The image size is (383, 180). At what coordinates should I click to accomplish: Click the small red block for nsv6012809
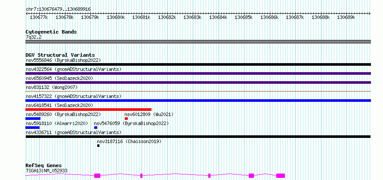point(126,119)
